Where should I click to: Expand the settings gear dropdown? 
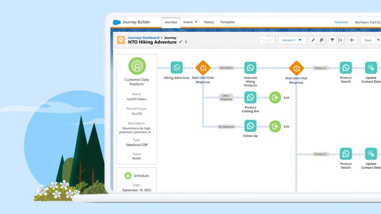point(352,40)
